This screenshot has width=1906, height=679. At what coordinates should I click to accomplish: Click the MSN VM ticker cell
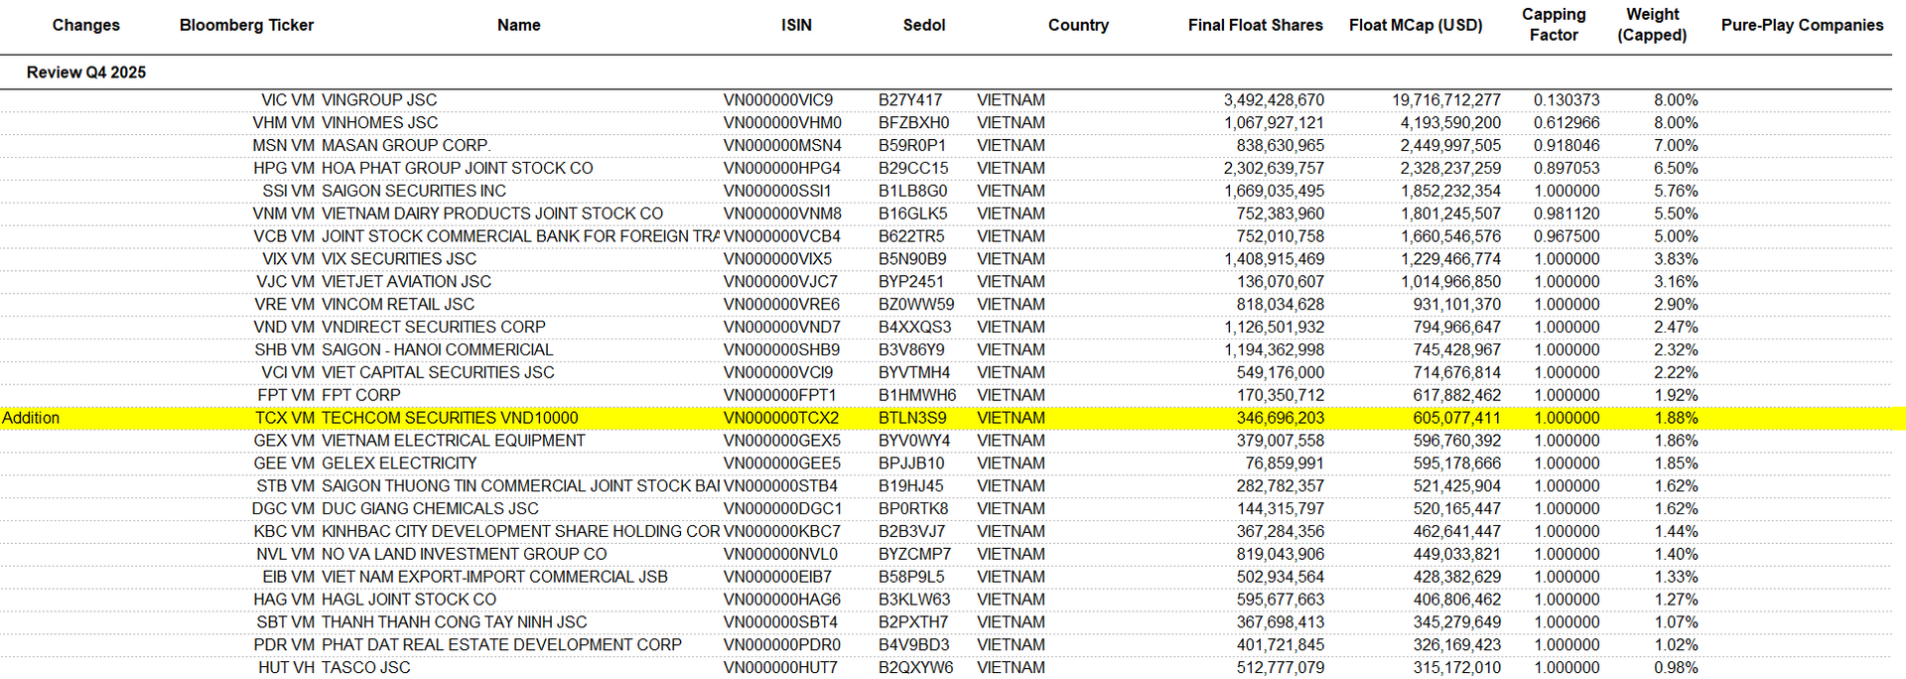pos(283,146)
